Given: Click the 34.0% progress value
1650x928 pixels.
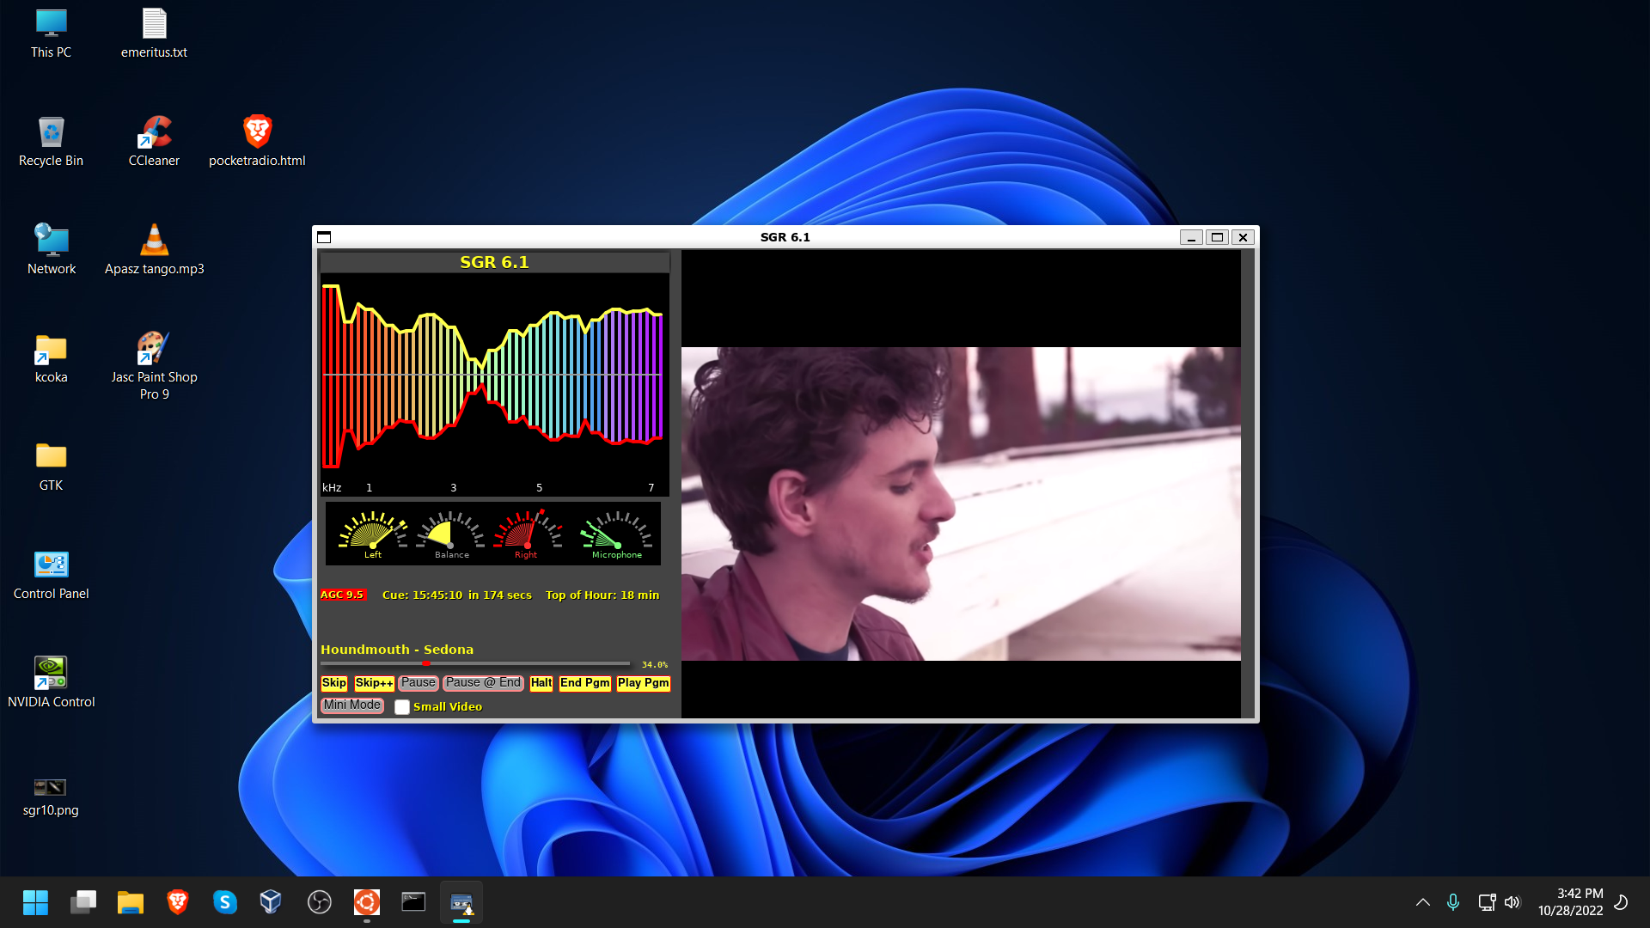Looking at the screenshot, I should [654, 664].
